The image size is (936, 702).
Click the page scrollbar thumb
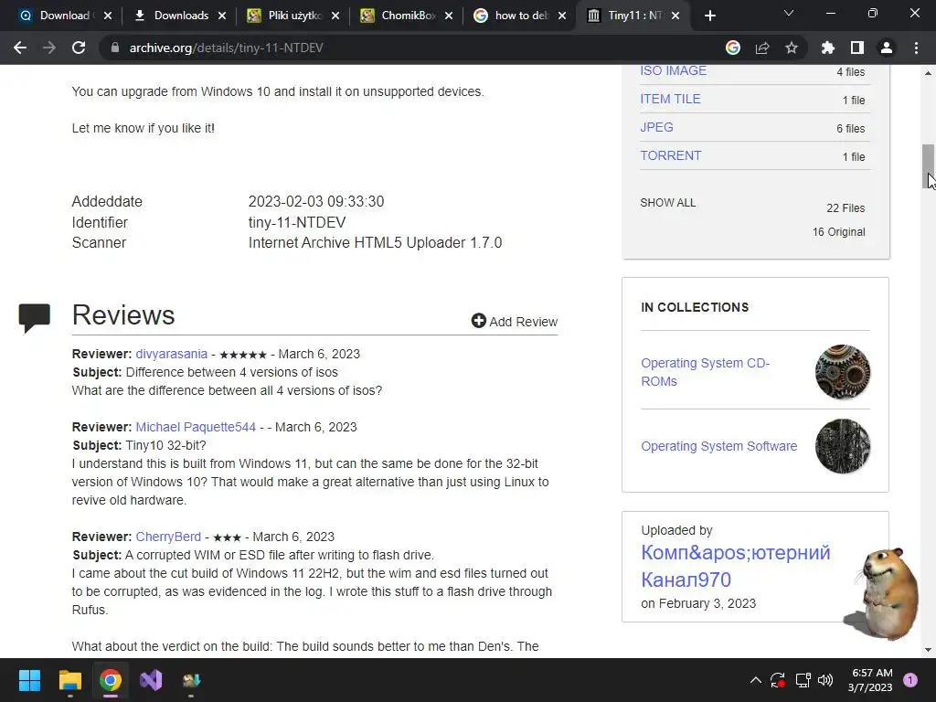click(x=928, y=166)
